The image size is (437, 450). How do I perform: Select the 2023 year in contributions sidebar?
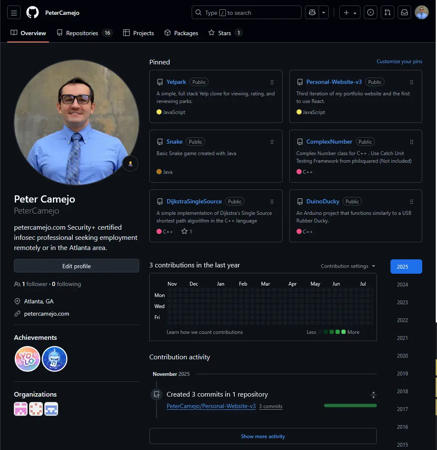(x=402, y=302)
